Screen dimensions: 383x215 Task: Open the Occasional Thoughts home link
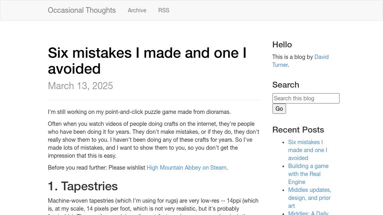81,10
